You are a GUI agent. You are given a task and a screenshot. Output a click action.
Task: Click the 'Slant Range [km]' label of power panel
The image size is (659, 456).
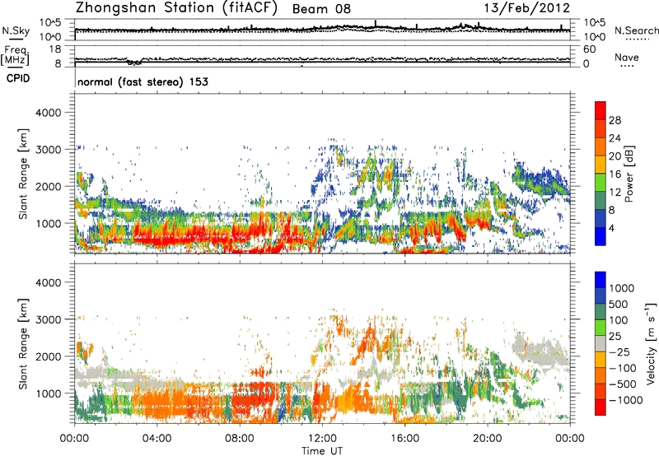[23, 174]
